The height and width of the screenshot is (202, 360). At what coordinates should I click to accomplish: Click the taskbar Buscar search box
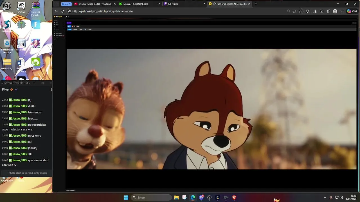151,198
